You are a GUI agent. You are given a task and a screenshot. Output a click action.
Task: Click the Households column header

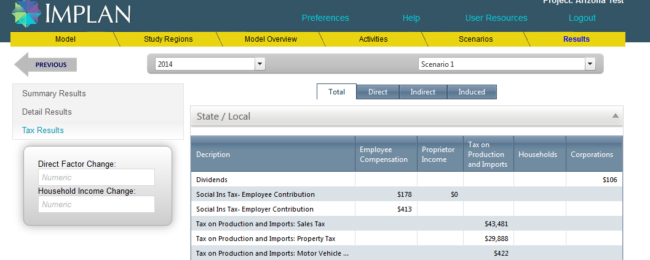540,154
